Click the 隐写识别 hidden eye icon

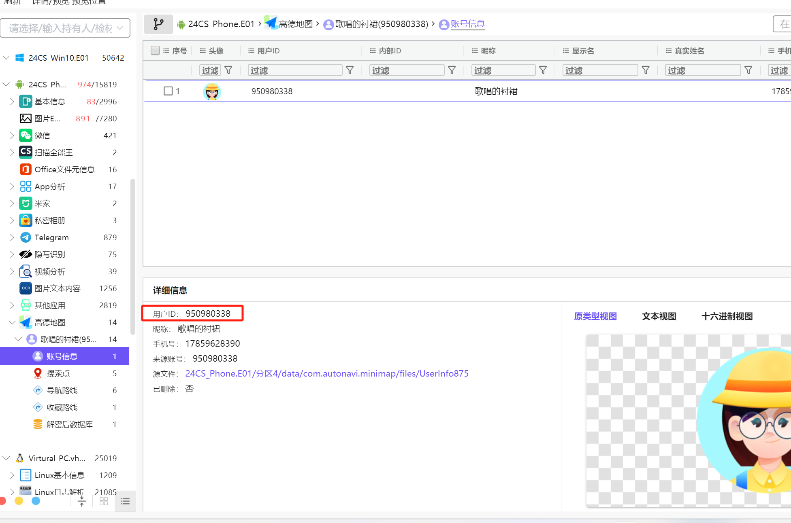coord(26,254)
